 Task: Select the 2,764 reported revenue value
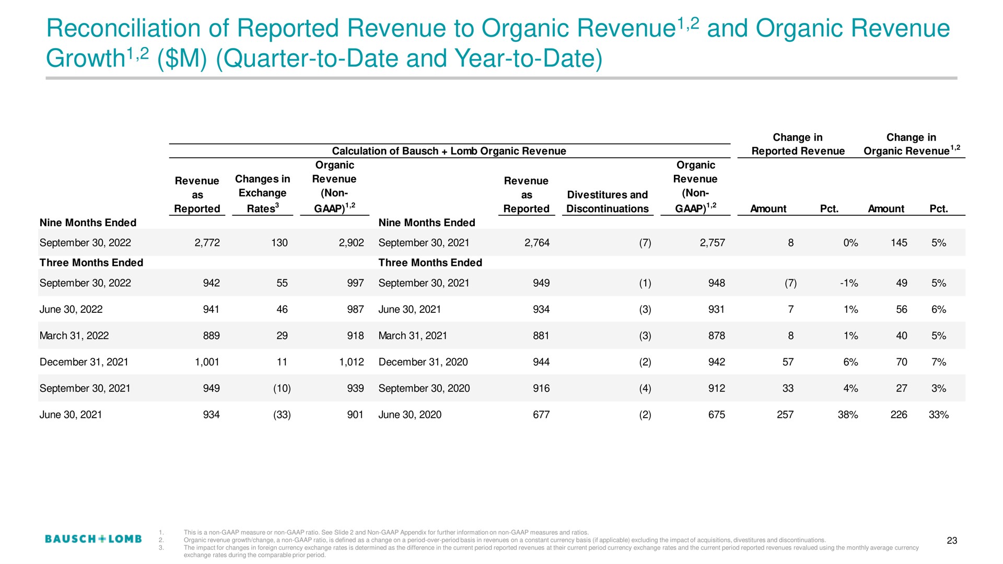[537, 243]
